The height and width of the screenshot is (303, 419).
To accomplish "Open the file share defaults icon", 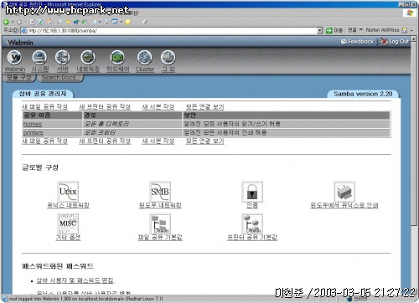I will 160,223.
